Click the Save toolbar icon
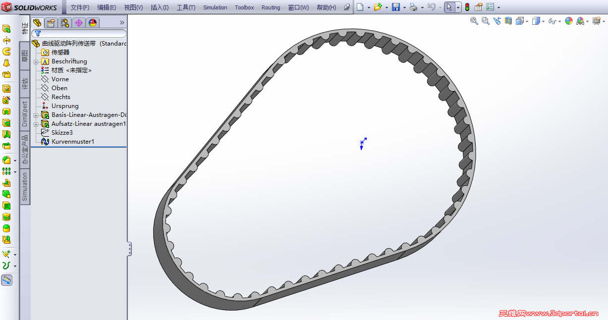608x320 pixels. [396, 7]
